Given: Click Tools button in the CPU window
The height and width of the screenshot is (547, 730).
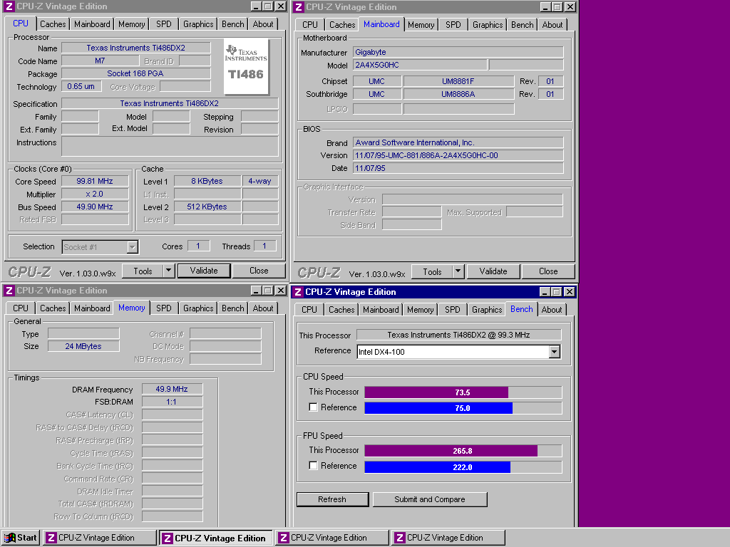Looking at the screenshot, I should pos(143,271).
